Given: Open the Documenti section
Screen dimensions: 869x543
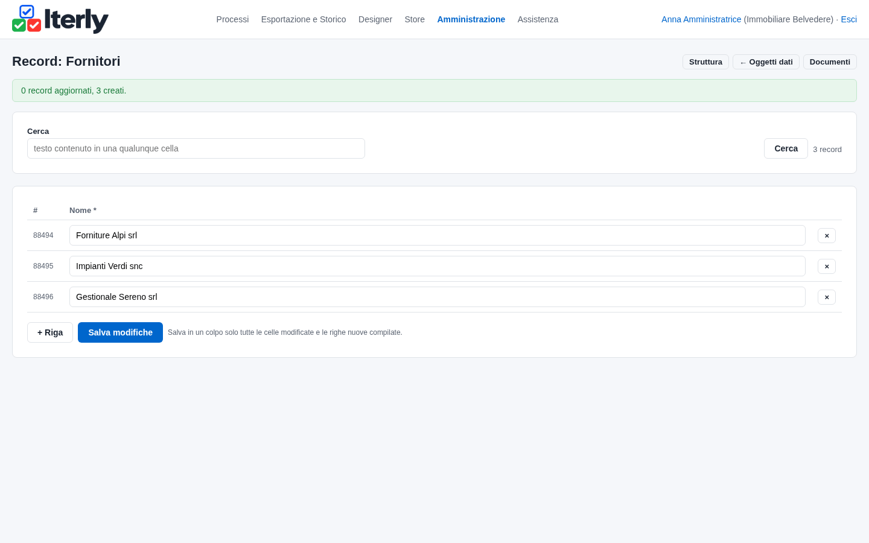Looking at the screenshot, I should pyautogui.click(x=830, y=62).
